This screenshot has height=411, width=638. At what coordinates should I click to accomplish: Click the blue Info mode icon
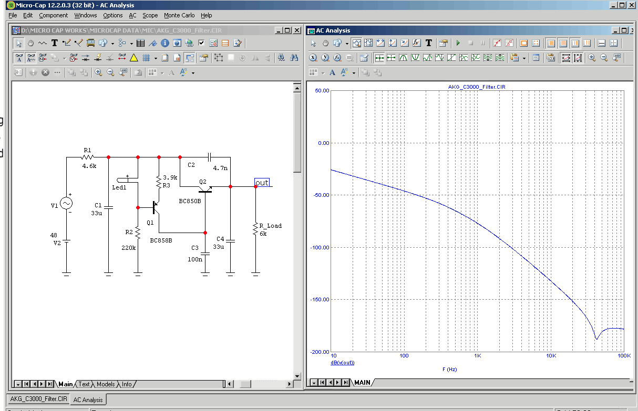[x=164, y=43]
